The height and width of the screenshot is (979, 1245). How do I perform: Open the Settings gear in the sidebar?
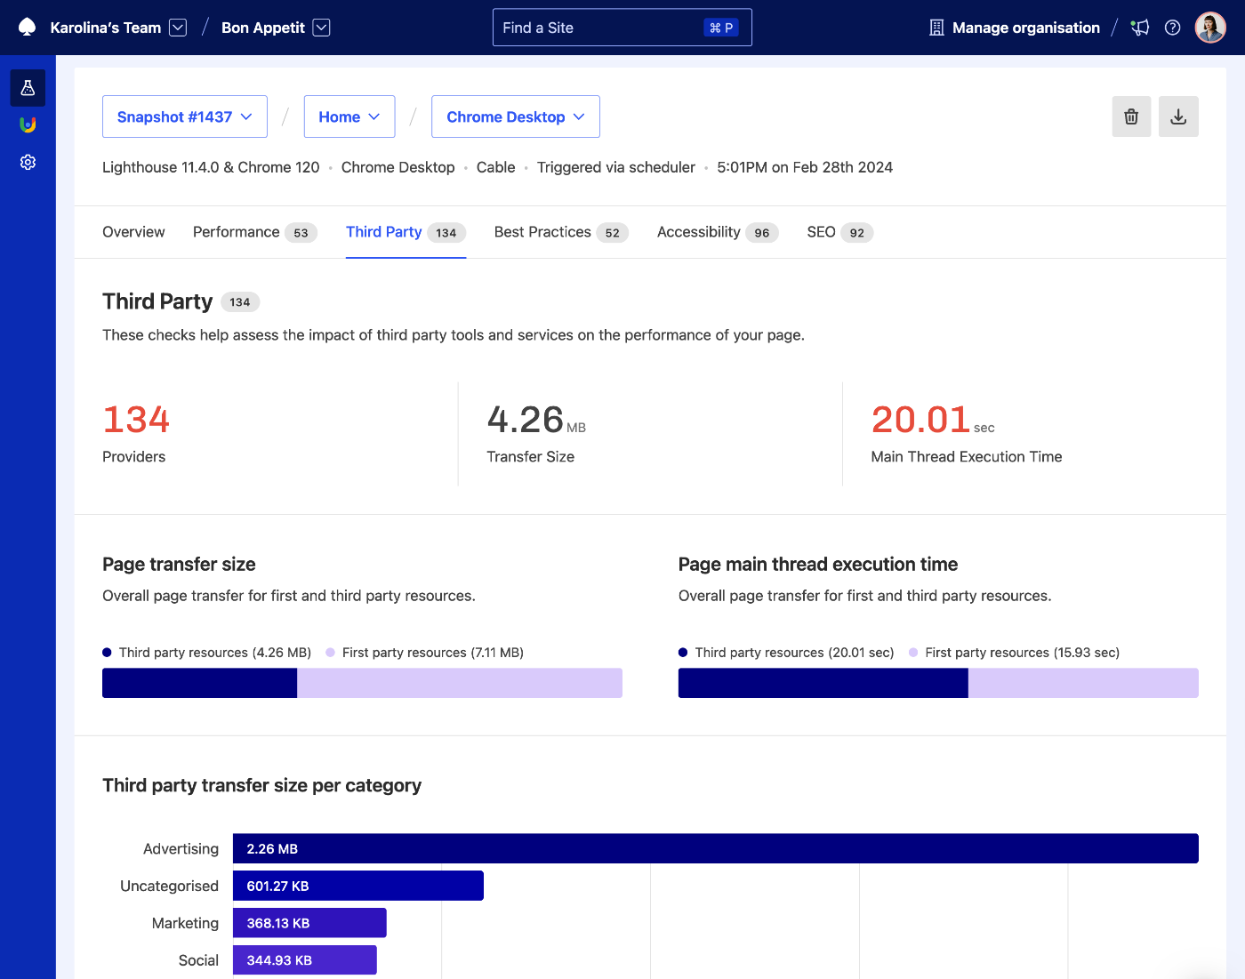pyautogui.click(x=28, y=162)
